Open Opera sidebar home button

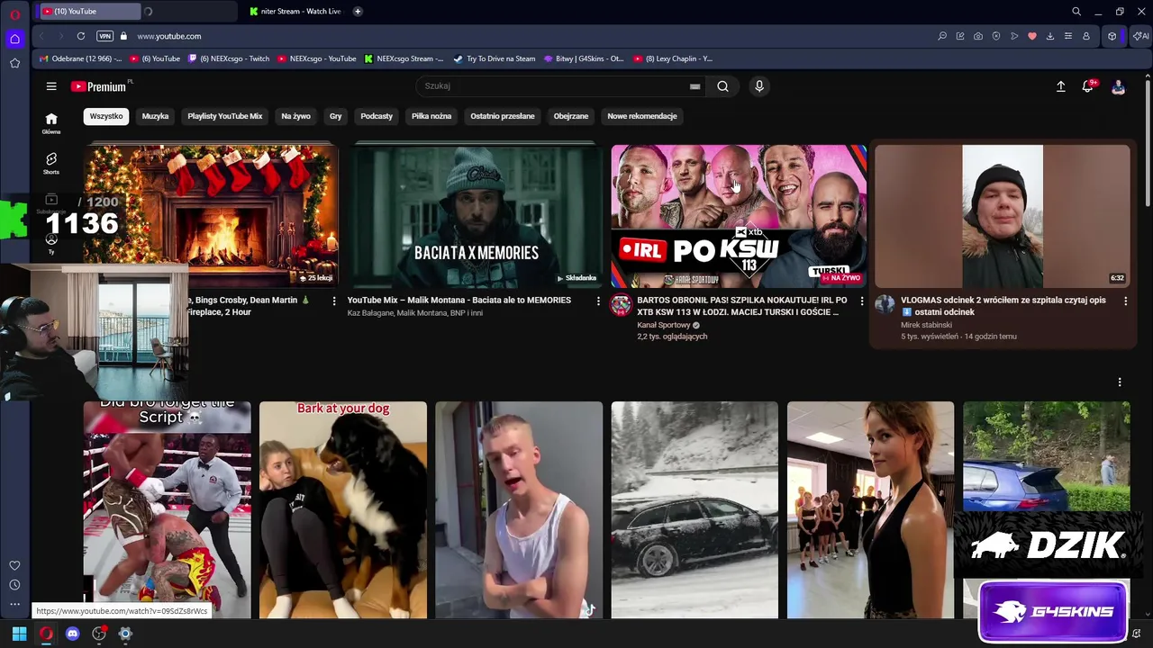[x=14, y=39]
